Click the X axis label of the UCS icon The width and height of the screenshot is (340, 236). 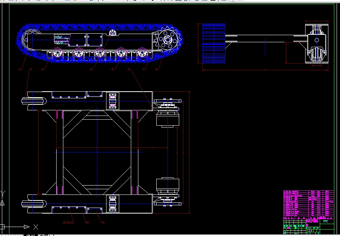(x=36, y=227)
